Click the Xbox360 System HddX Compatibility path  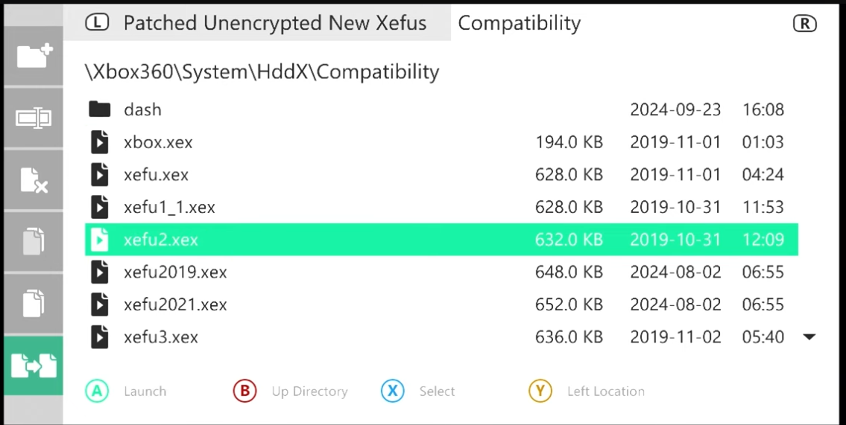click(x=262, y=71)
